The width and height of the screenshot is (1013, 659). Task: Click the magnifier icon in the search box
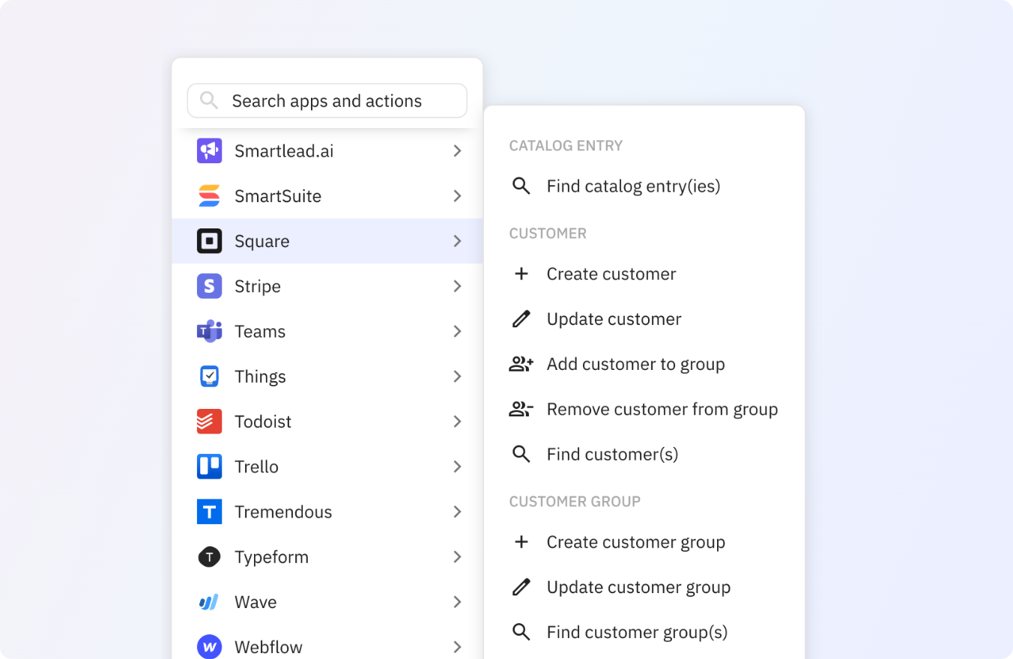[209, 100]
